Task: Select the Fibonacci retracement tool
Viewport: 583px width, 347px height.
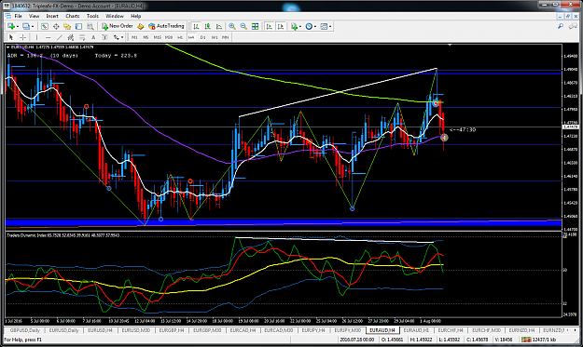Action: (x=82, y=37)
